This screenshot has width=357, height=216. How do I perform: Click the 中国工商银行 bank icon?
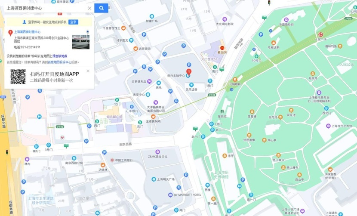(x=112, y=160)
